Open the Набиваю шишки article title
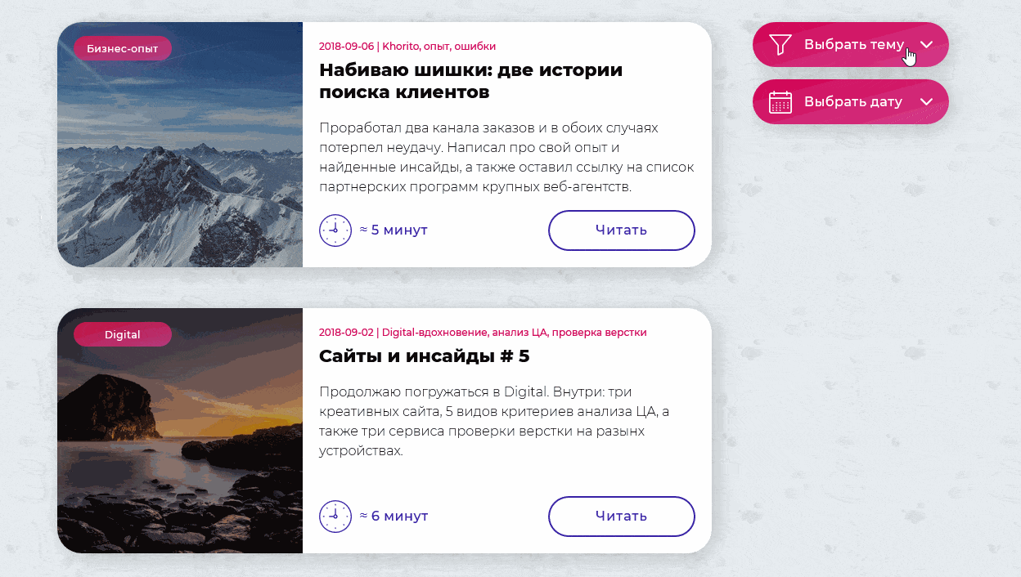This screenshot has height=577, width=1021. point(471,81)
